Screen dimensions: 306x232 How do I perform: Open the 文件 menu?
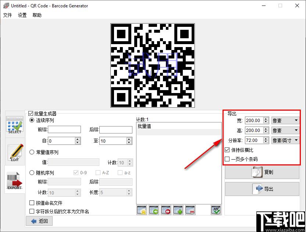8,15
